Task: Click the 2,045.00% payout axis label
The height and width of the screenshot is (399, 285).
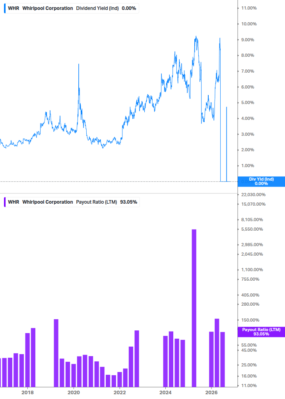Action: point(252,254)
